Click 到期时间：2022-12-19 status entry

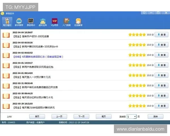coord(74,122)
